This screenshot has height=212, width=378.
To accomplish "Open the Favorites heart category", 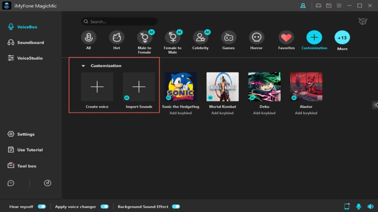I will coord(286,40).
